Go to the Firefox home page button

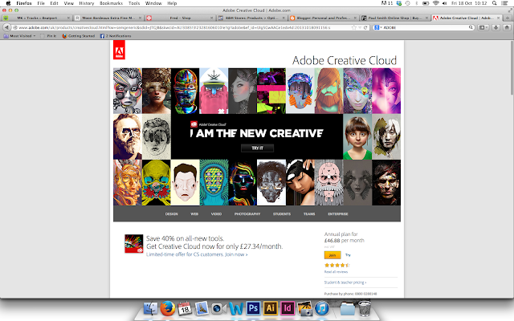[x=507, y=27]
